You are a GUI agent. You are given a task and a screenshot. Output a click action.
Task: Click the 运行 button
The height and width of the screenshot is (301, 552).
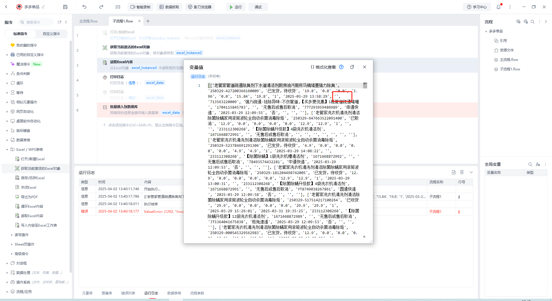(236, 7)
